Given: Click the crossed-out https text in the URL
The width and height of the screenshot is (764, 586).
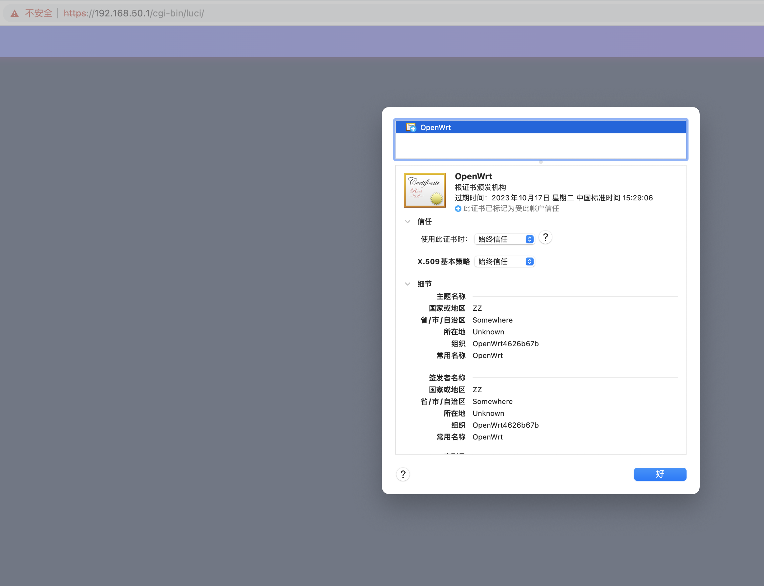Looking at the screenshot, I should [75, 13].
